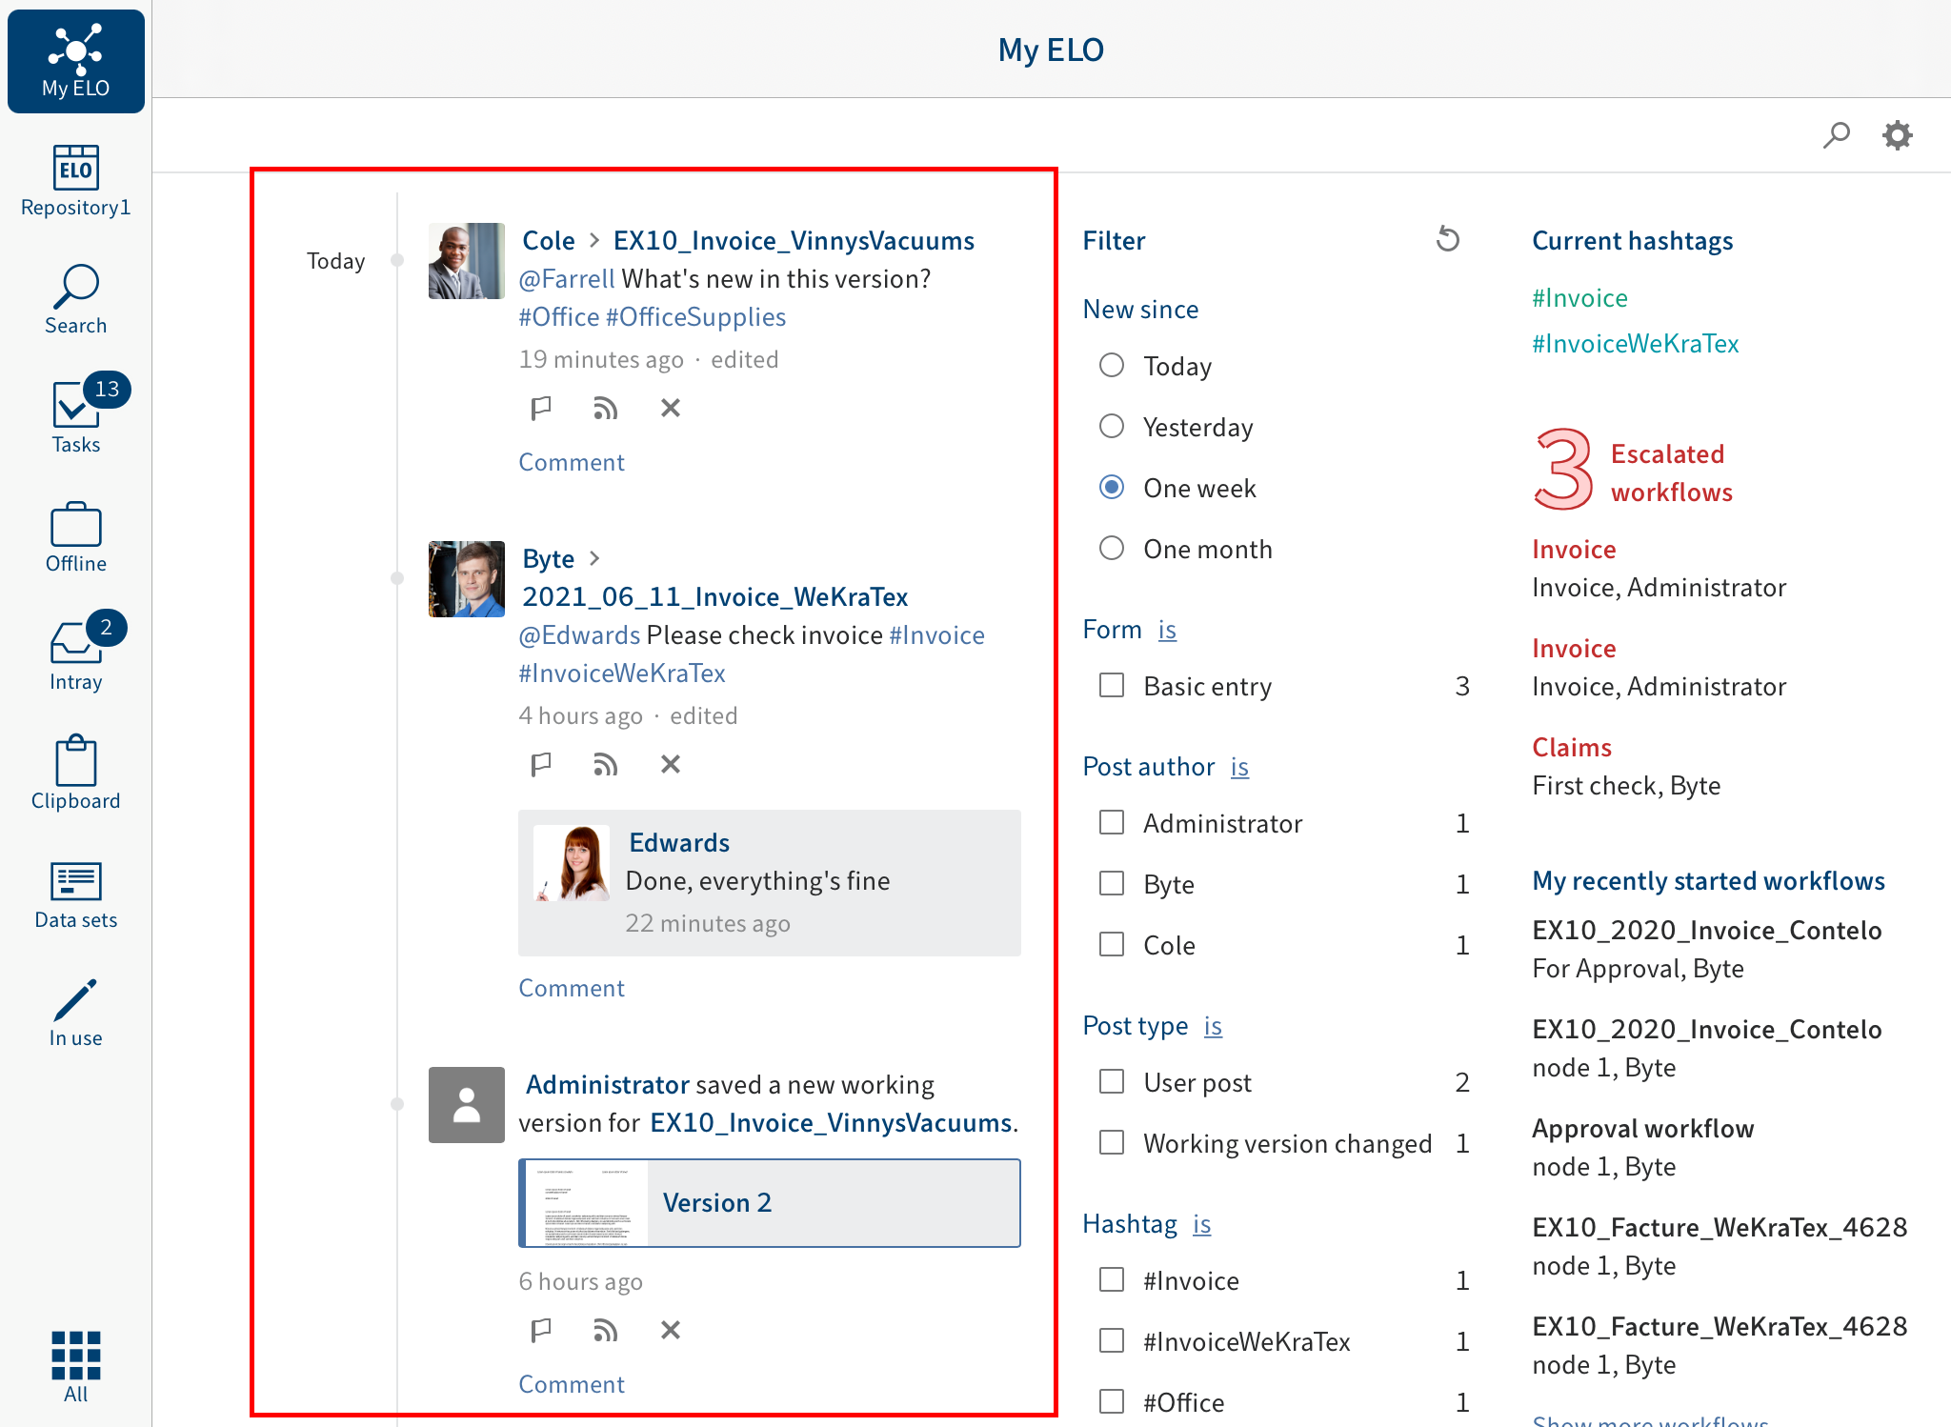The width and height of the screenshot is (1951, 1427).
Task: Click the @Edwards mention in Byte's post
Action: pos(579,635)
